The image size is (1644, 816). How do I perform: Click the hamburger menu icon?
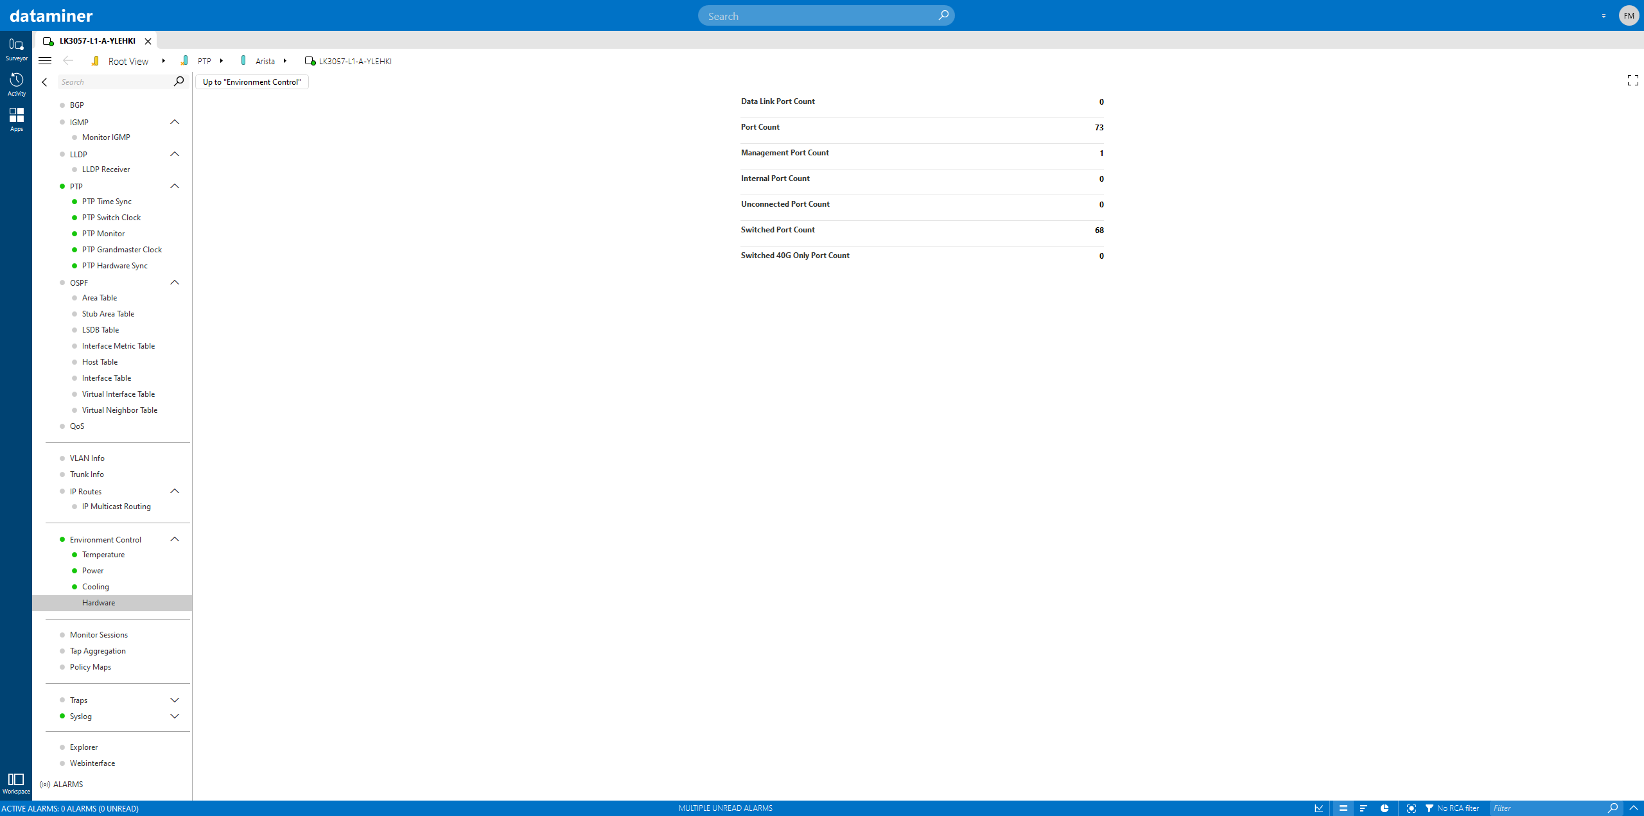tap(45, 61)
